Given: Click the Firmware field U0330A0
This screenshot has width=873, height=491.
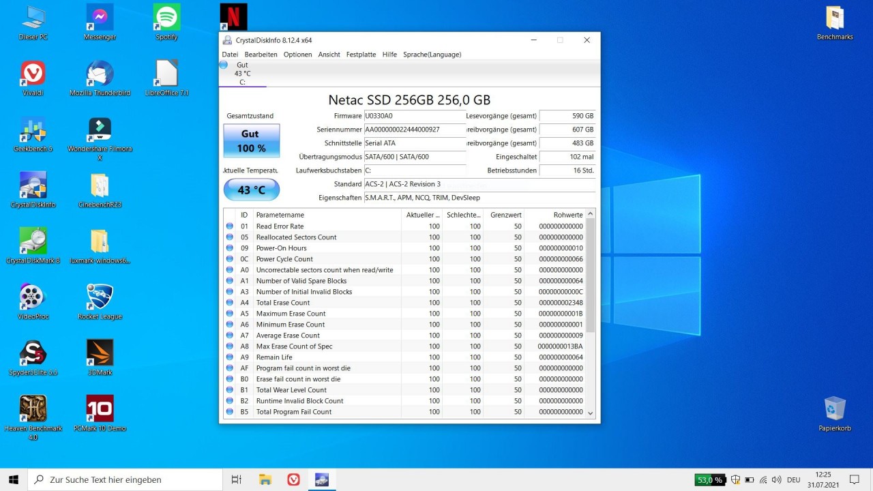Looking at the screenshot, I should (415, 116).
